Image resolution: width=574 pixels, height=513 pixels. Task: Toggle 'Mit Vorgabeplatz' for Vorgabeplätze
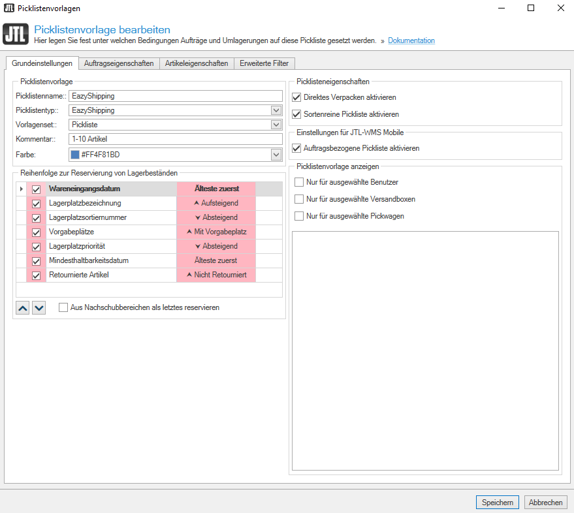215,232
